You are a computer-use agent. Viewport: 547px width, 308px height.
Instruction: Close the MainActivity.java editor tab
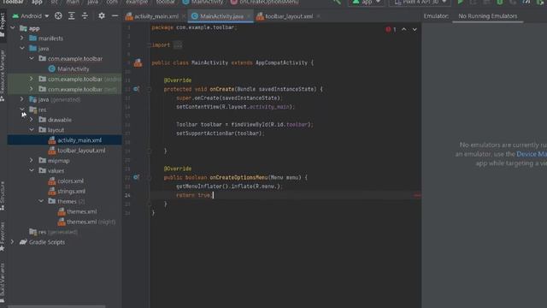(249, 16)
